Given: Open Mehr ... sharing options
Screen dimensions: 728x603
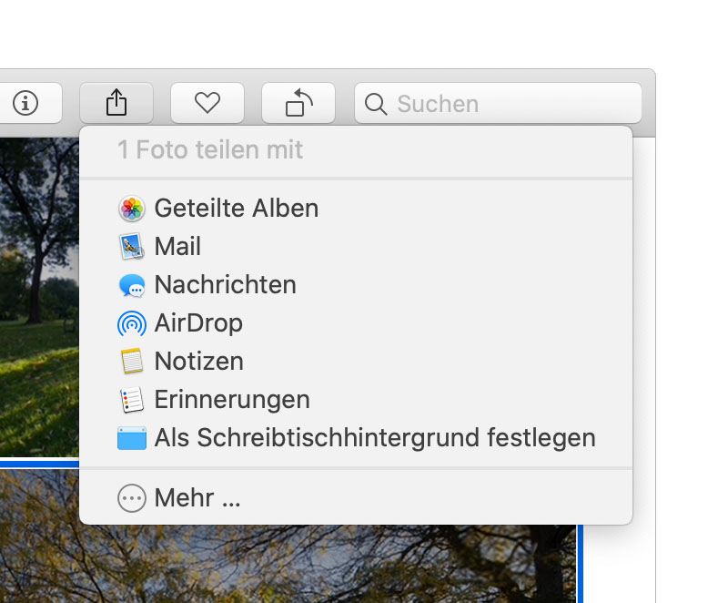Looking at the screenshot, I should click(x=194, y=498).
